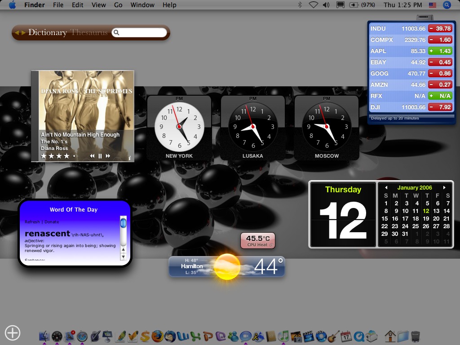This screenshot has height=345, width=460.
Task: Click the Moscow clock widget
Action: (327, 128)
